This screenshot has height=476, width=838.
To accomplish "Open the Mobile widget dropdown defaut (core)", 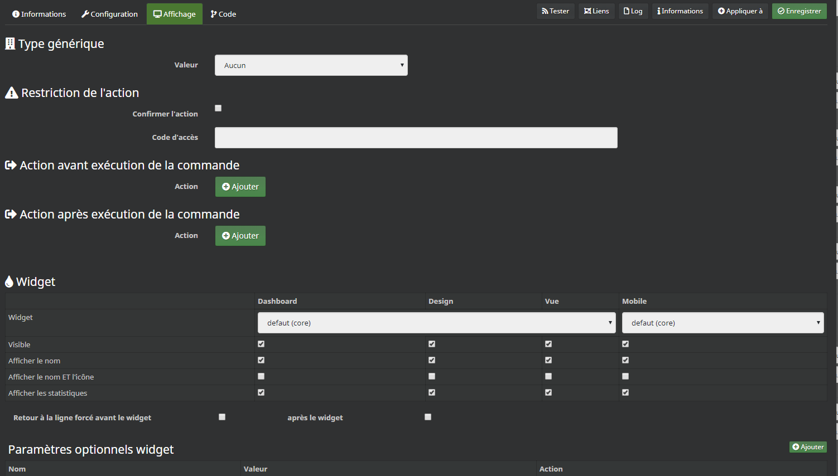I will tap(723, 323).
